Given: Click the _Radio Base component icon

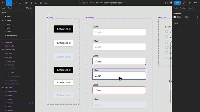Looking at the screenshot, I should point(3,42).
